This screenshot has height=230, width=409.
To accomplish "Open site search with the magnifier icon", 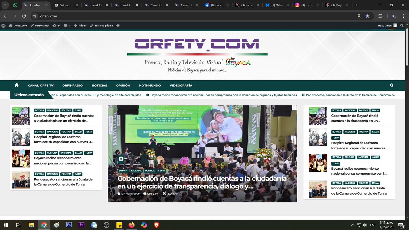I will 392,85.
